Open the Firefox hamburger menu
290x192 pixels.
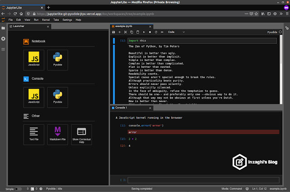(x=287, y=14)
